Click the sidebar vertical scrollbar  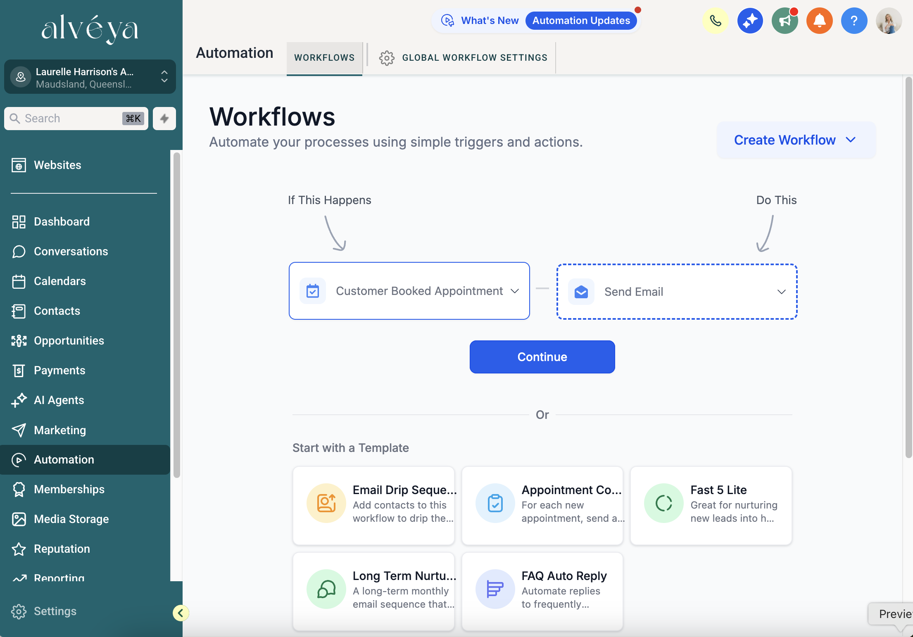(x=177, y=315)
